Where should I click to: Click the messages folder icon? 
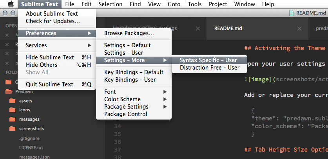(12, 119)
